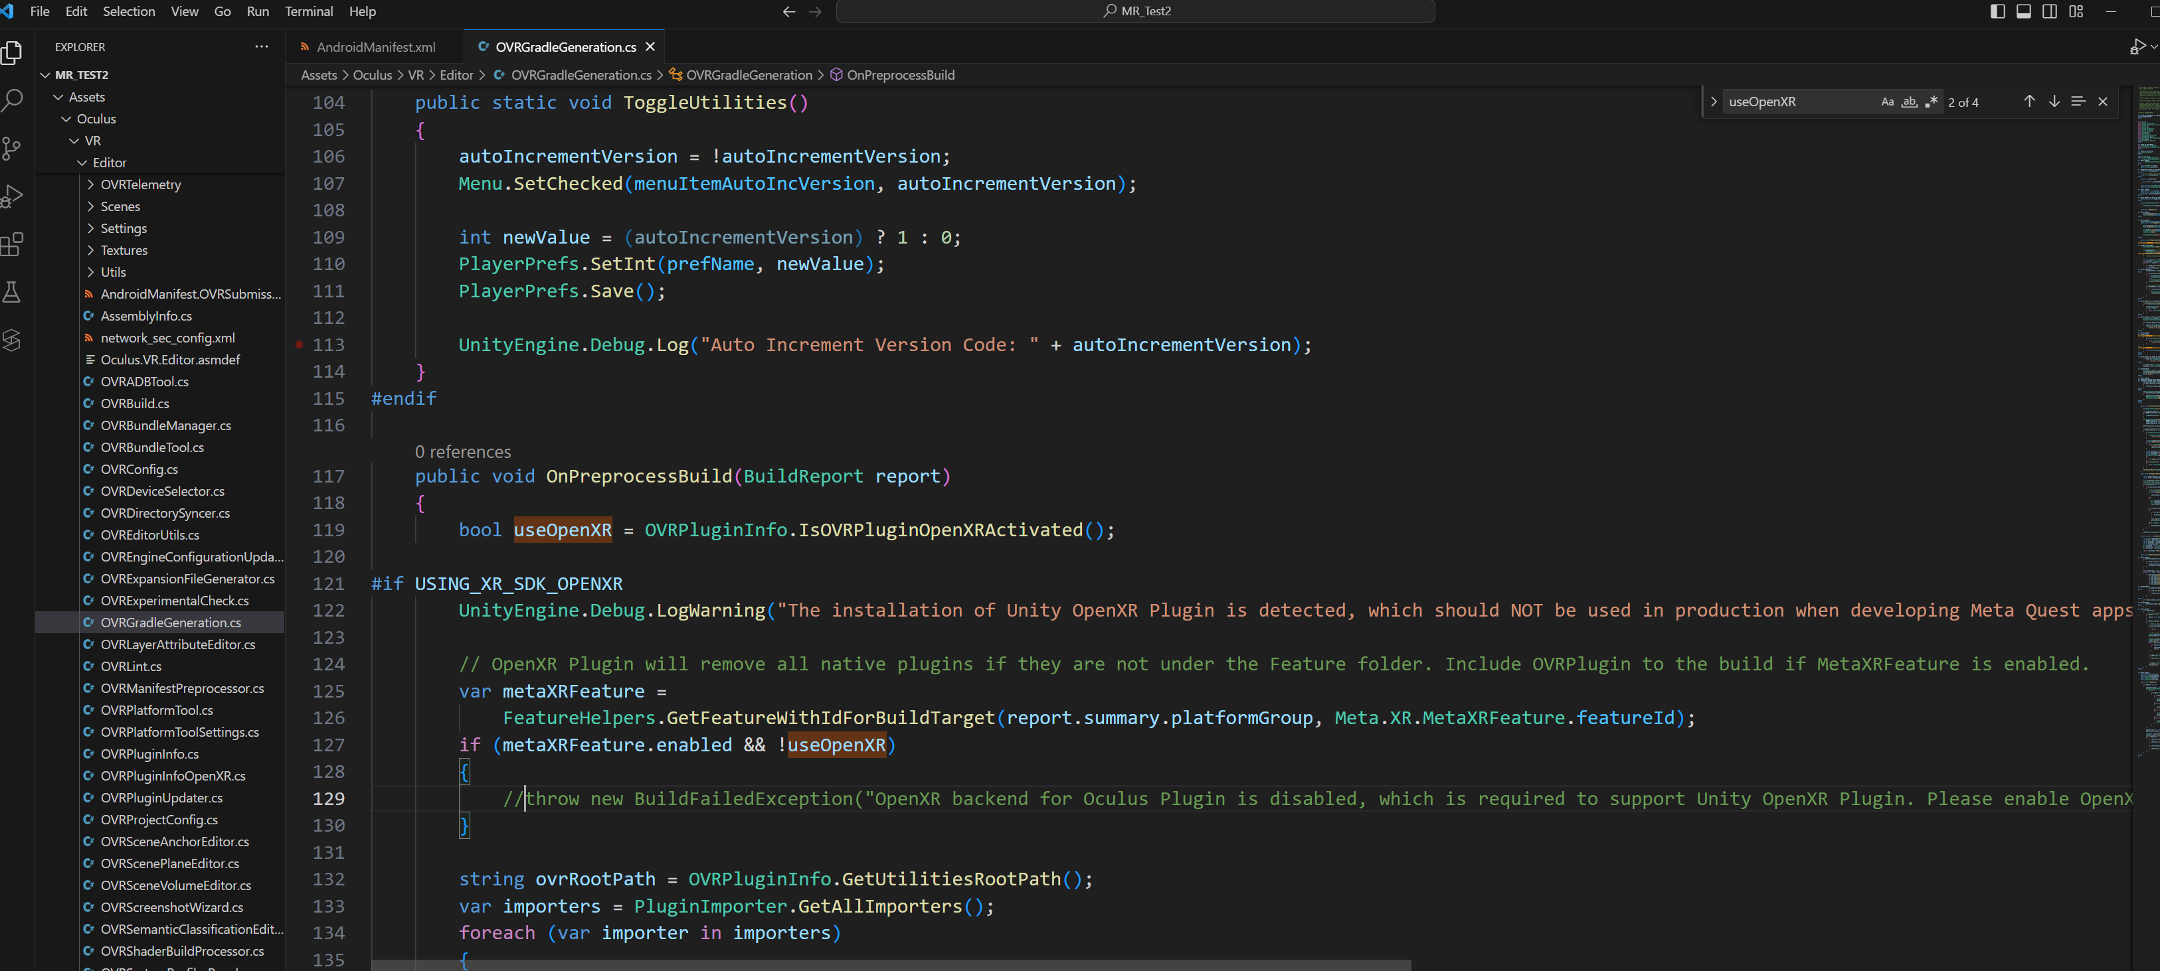Click the horizontal scrollbar at editor bottom
2160x971 pixels.
point(891,965)
